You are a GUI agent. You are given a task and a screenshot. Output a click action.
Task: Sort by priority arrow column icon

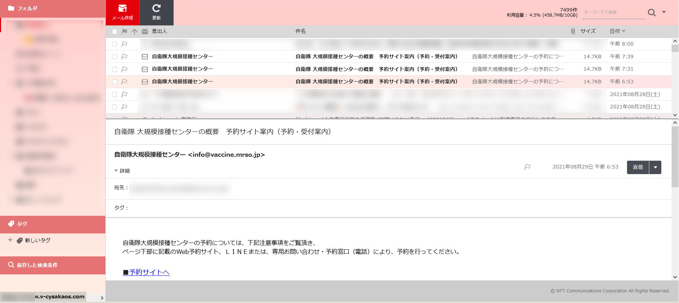click(134, 31)
